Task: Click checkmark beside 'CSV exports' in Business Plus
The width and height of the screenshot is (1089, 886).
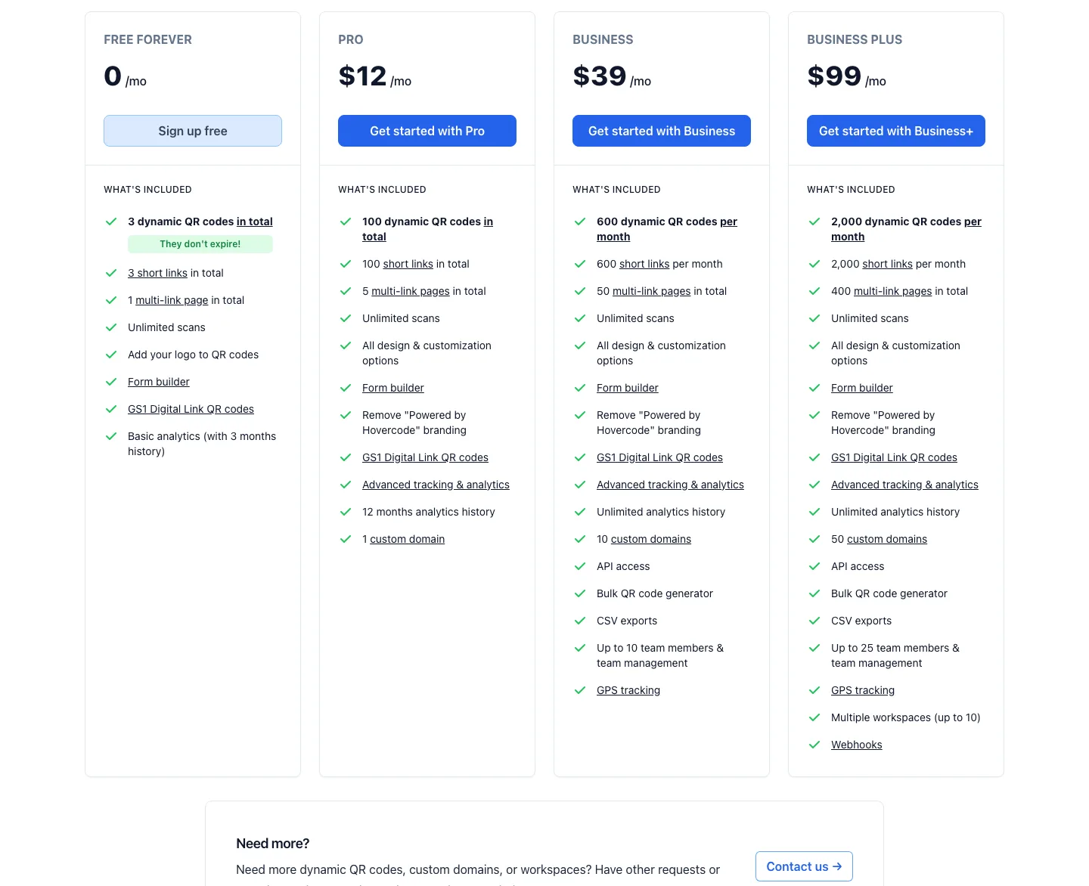Action: 814,621
